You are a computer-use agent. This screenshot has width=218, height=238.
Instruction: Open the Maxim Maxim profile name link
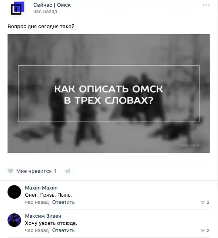click(x=41, y=188)
